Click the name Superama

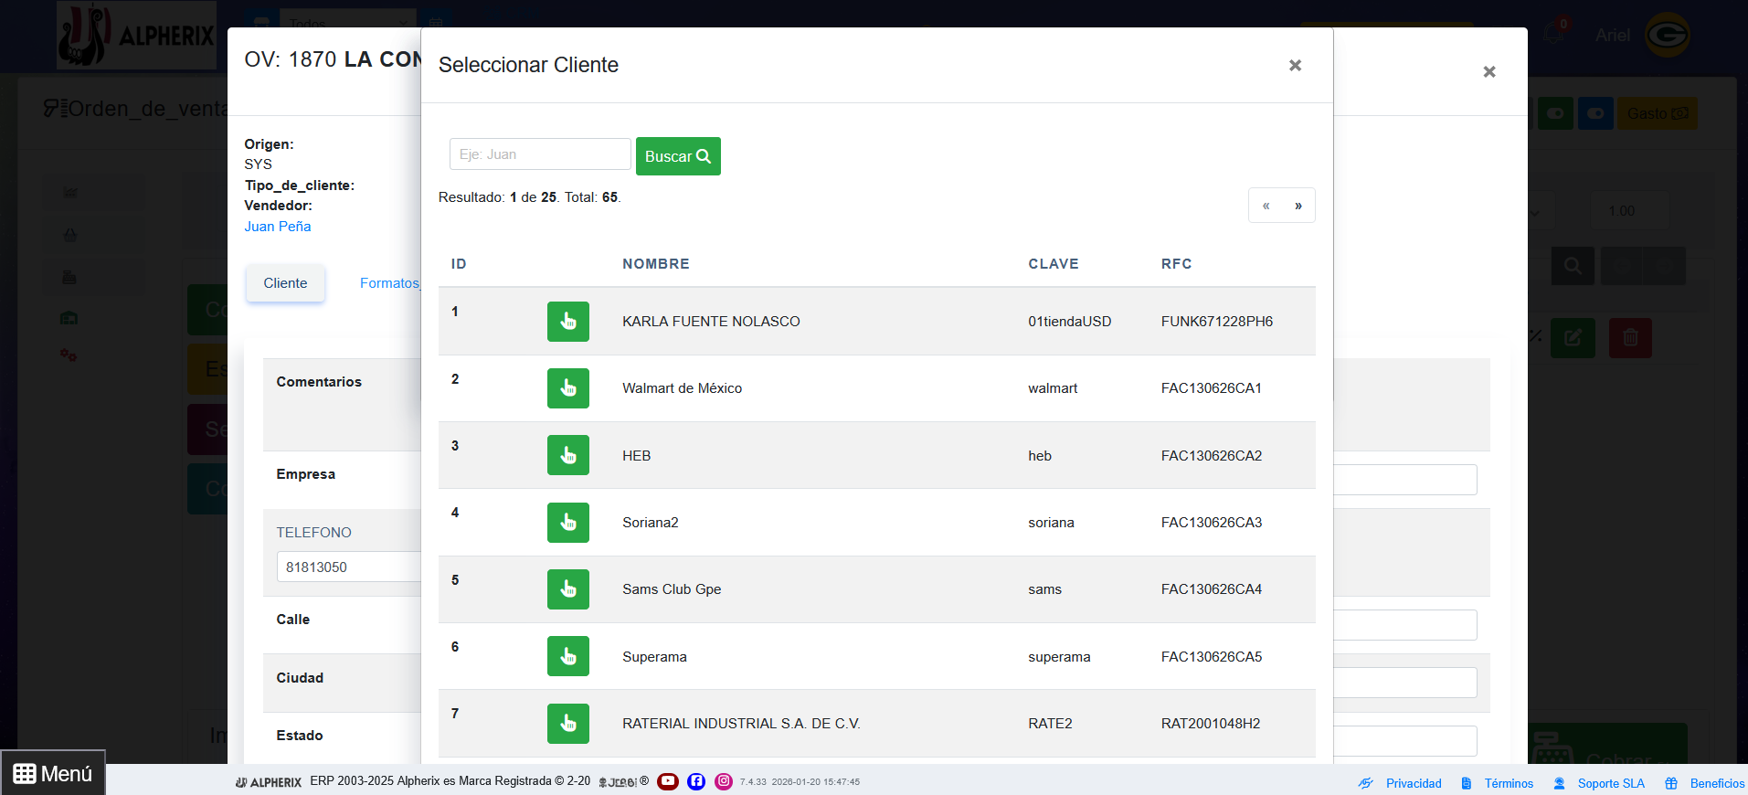point(654,657)
